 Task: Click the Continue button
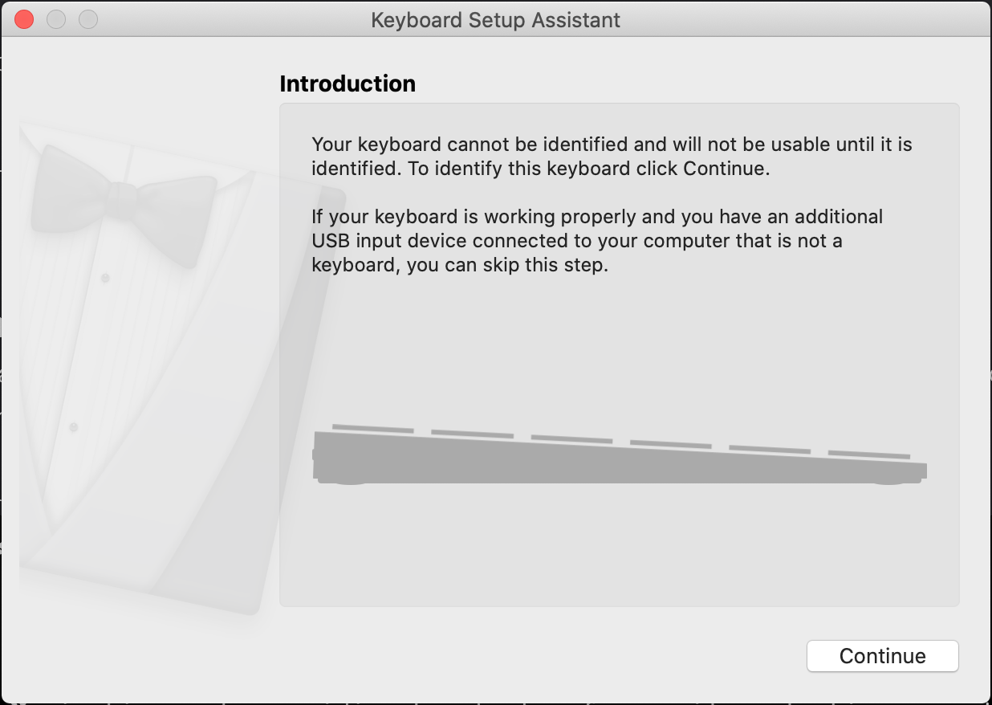[x=882, y=656]
